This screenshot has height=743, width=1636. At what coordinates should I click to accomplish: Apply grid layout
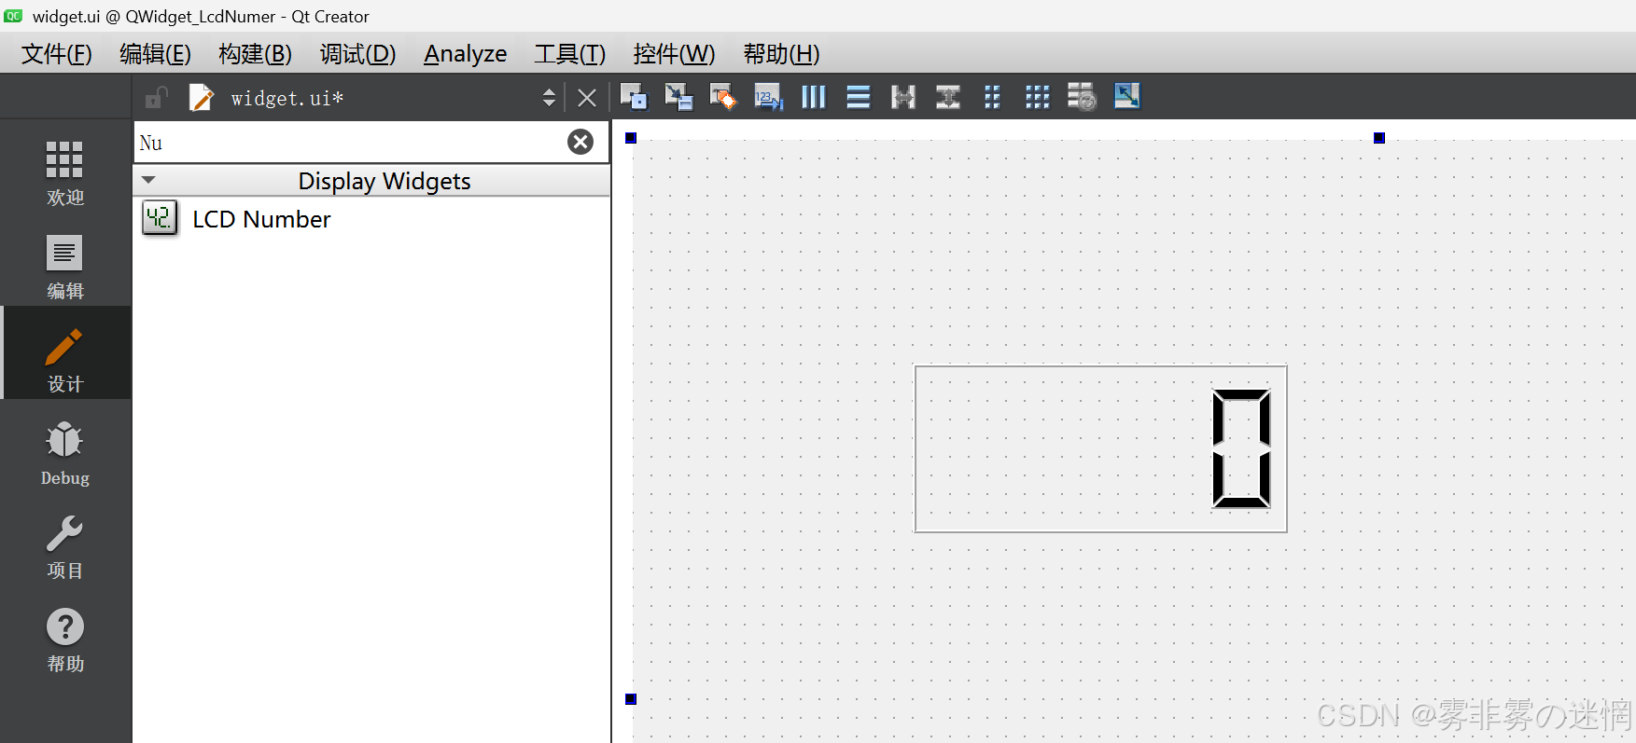[x=1038, y=96]
